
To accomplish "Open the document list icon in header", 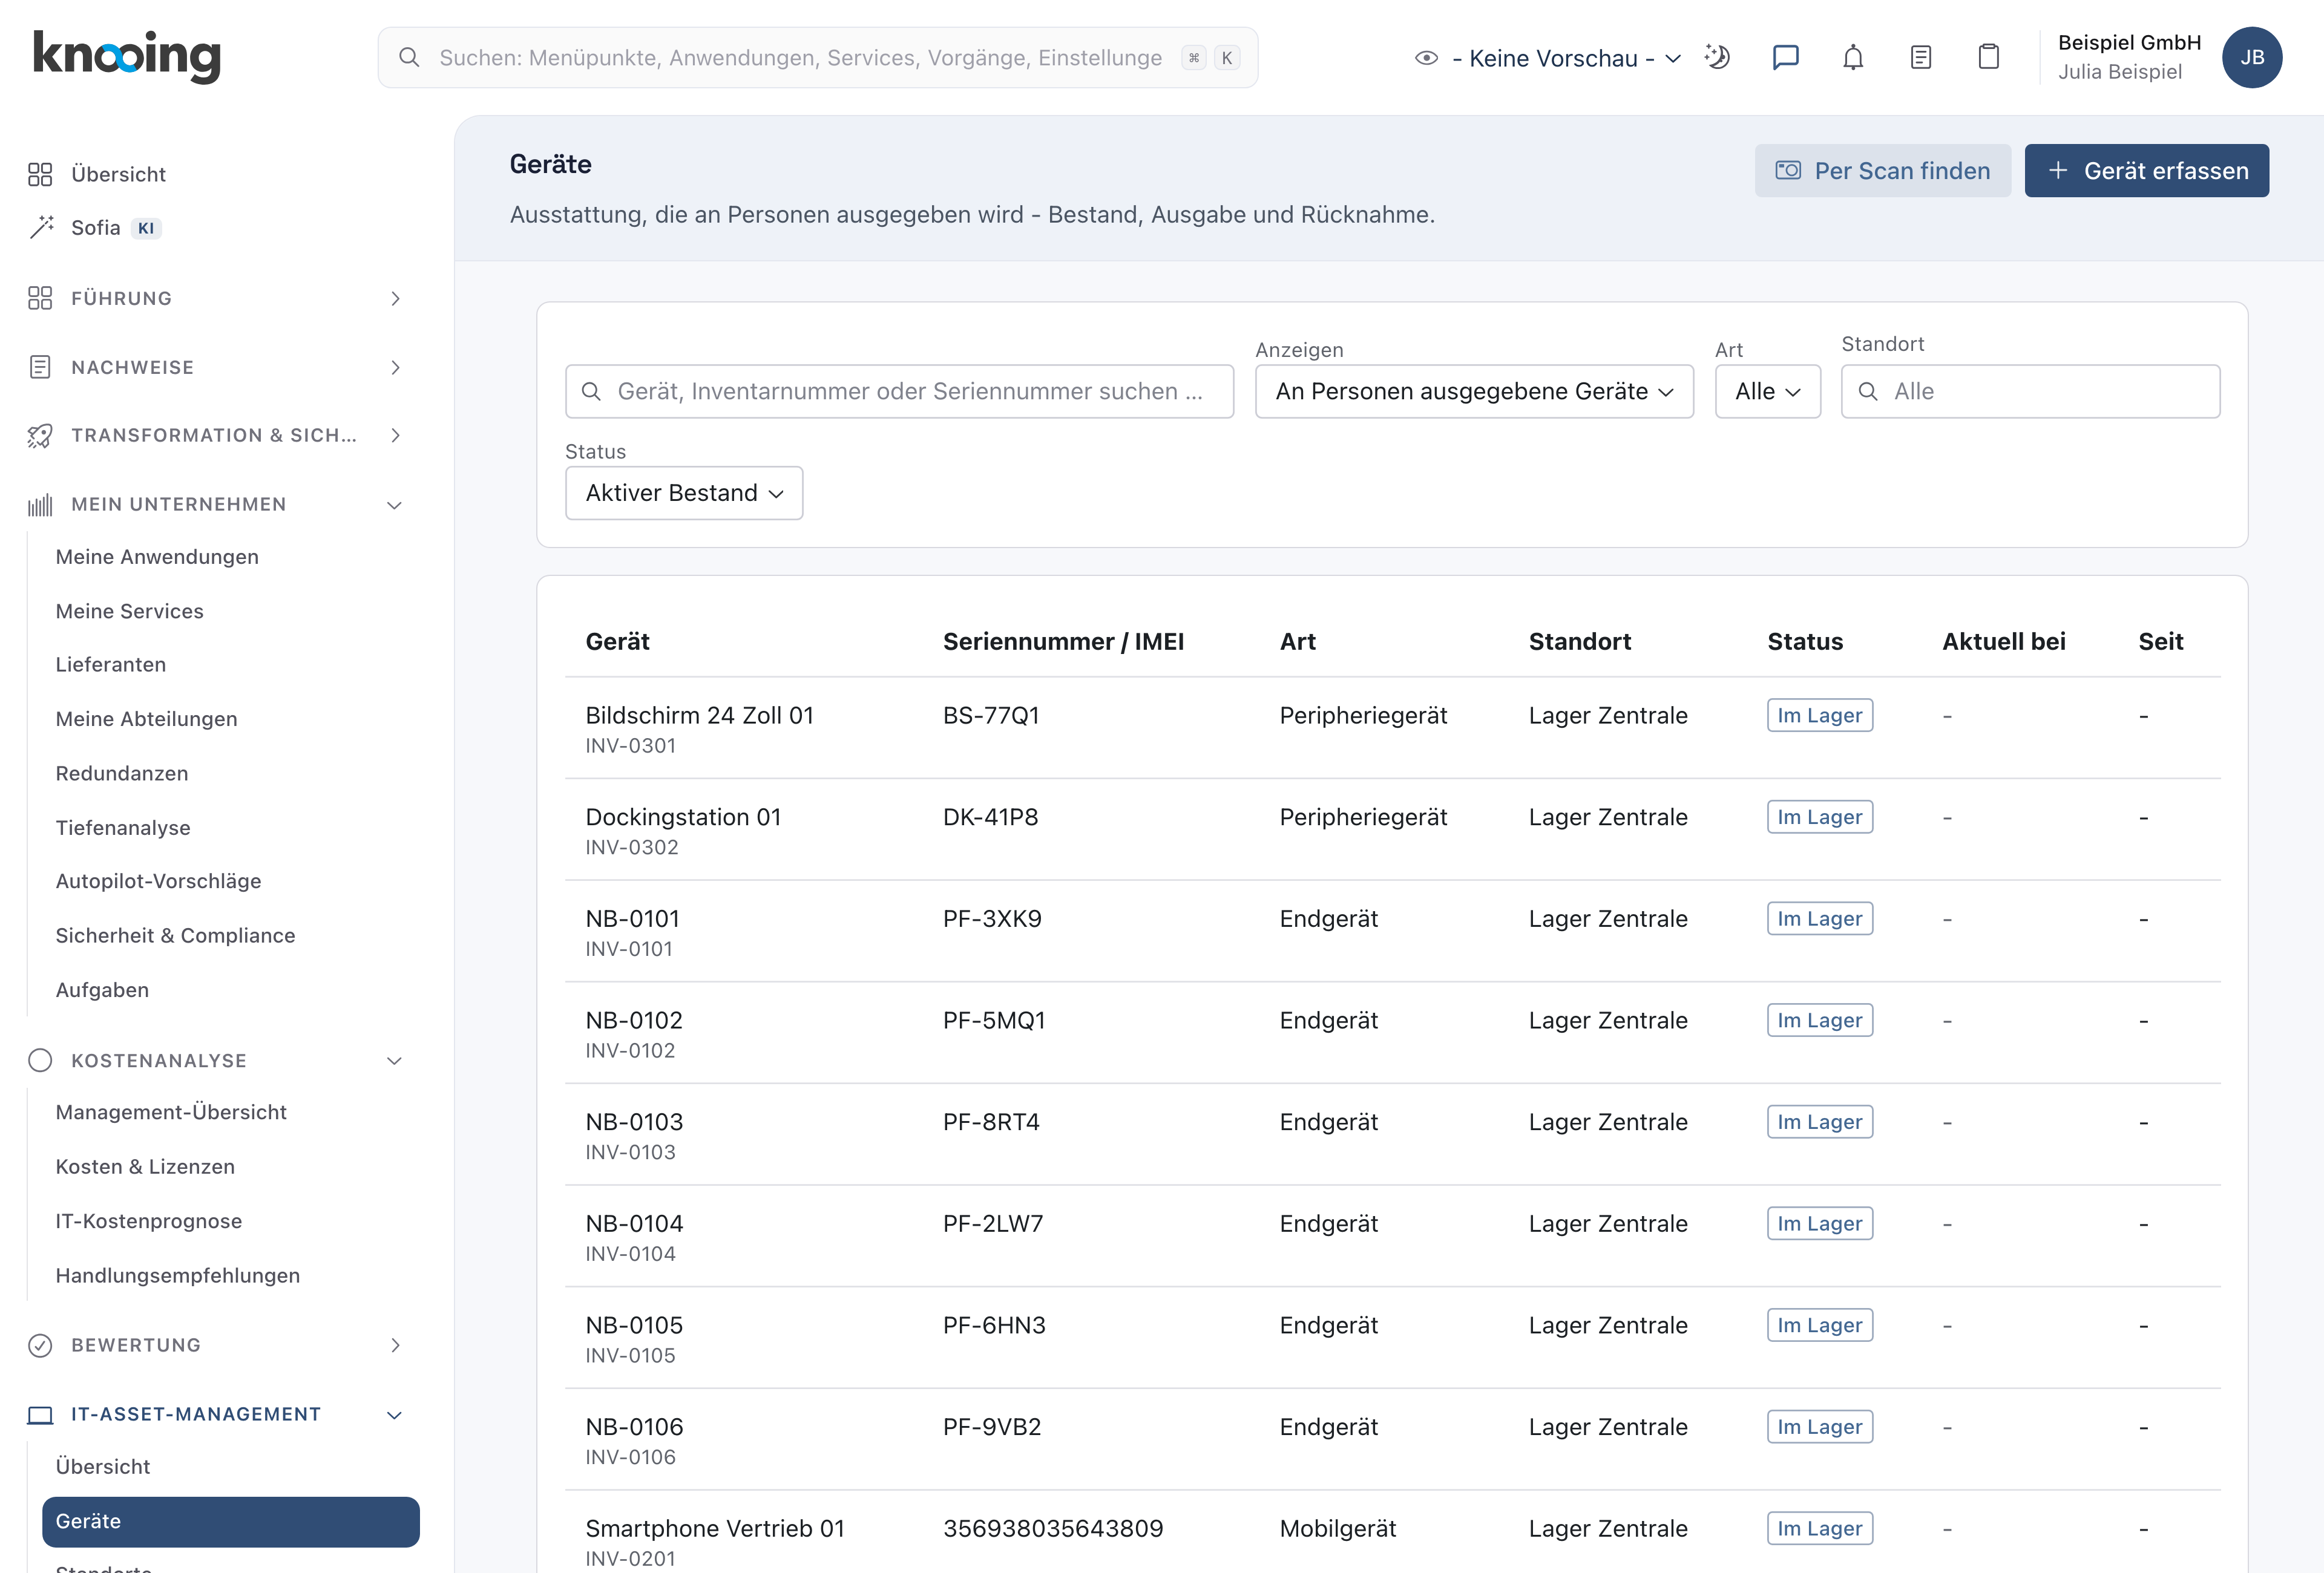I will pyautogui.click(x=1920, y=57).
